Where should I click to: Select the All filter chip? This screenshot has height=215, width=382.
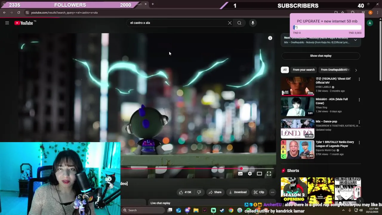point(285,70)
